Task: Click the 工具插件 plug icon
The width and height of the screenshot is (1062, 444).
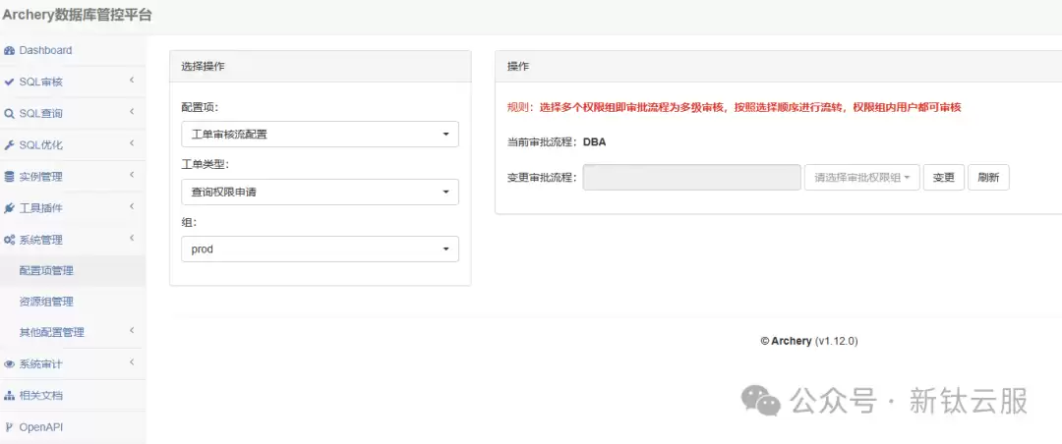Action: point(10,208)
